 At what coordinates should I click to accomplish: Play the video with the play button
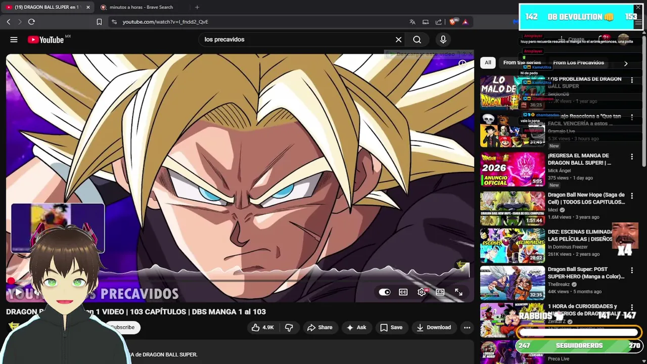(x=18, y=292)
